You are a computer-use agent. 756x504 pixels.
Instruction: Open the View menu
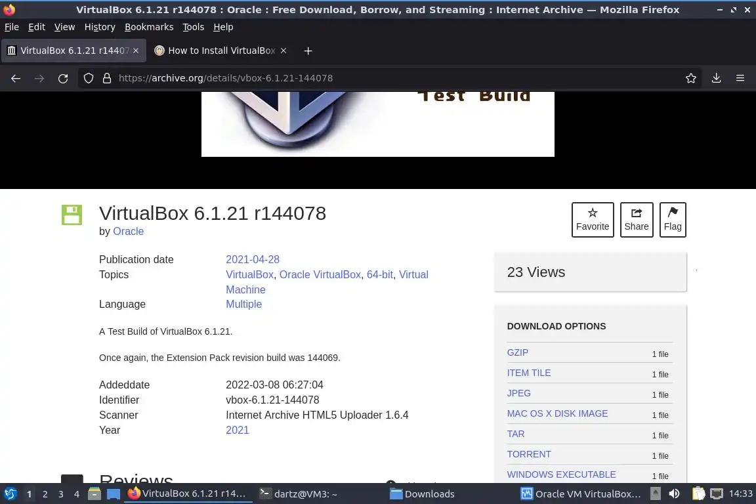[x=64, y=27]
